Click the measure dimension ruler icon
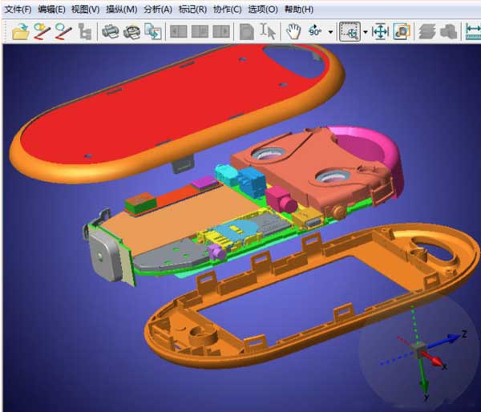Screen dimensions: 481x412 473,31
